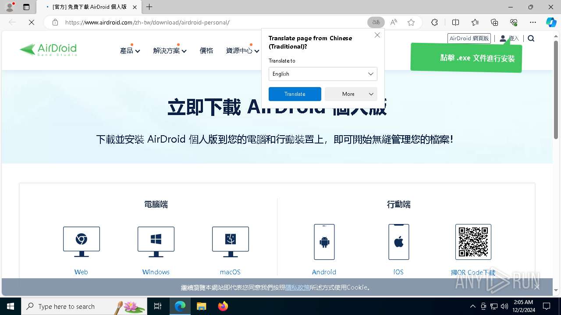The height and width of the screenshot is (315, 561).
Task: Click the 登入 sign-in link
Action: pos(510,38)
